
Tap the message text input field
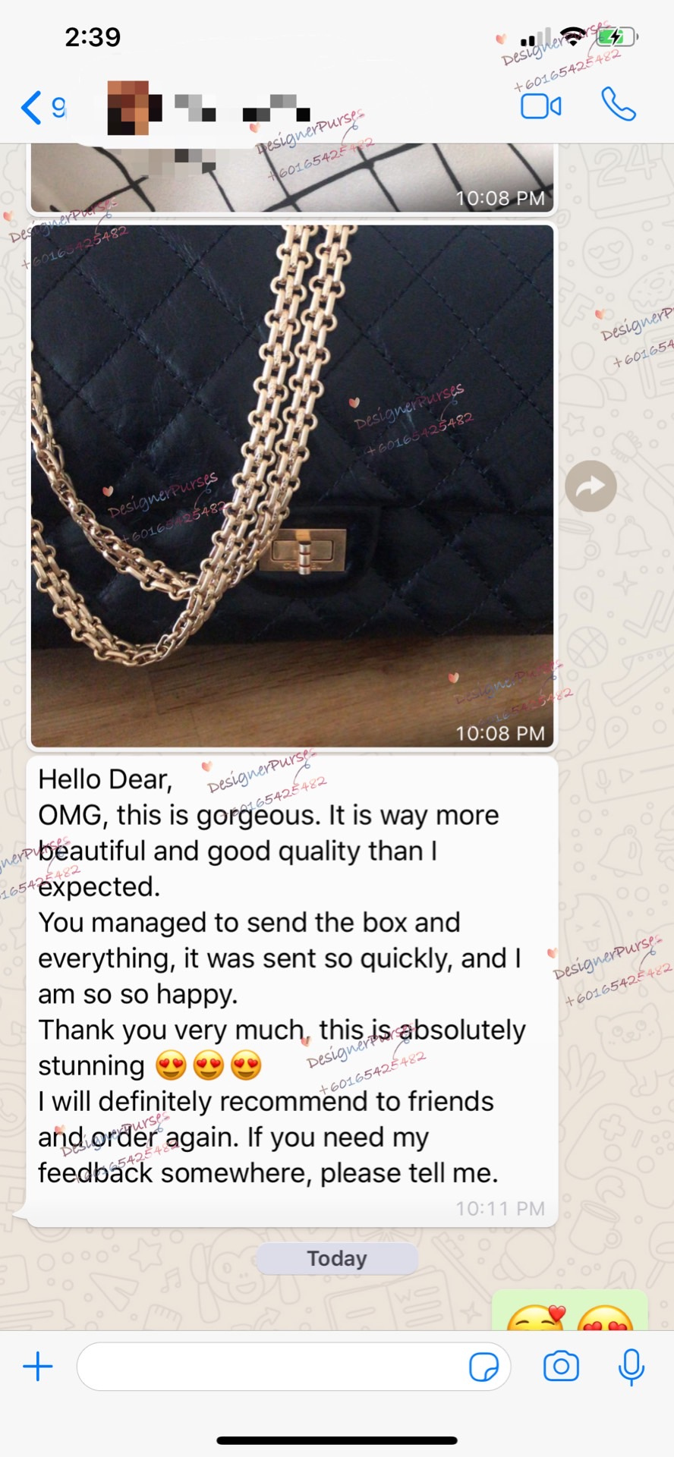tap(294, 1367)
